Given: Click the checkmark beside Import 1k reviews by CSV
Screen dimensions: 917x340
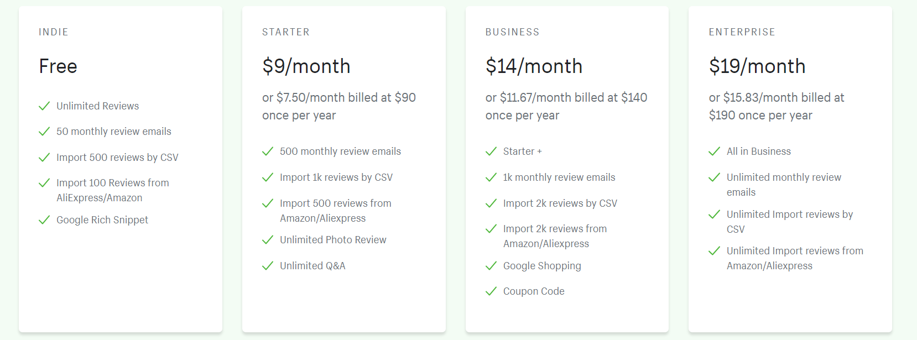Looking at the screenshot, I should click(268, 177).
